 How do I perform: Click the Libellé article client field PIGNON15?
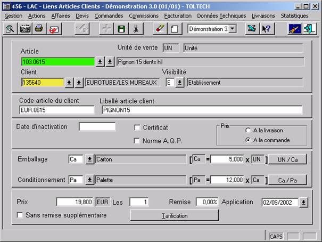pyautogui.click(x=202, y=110)
